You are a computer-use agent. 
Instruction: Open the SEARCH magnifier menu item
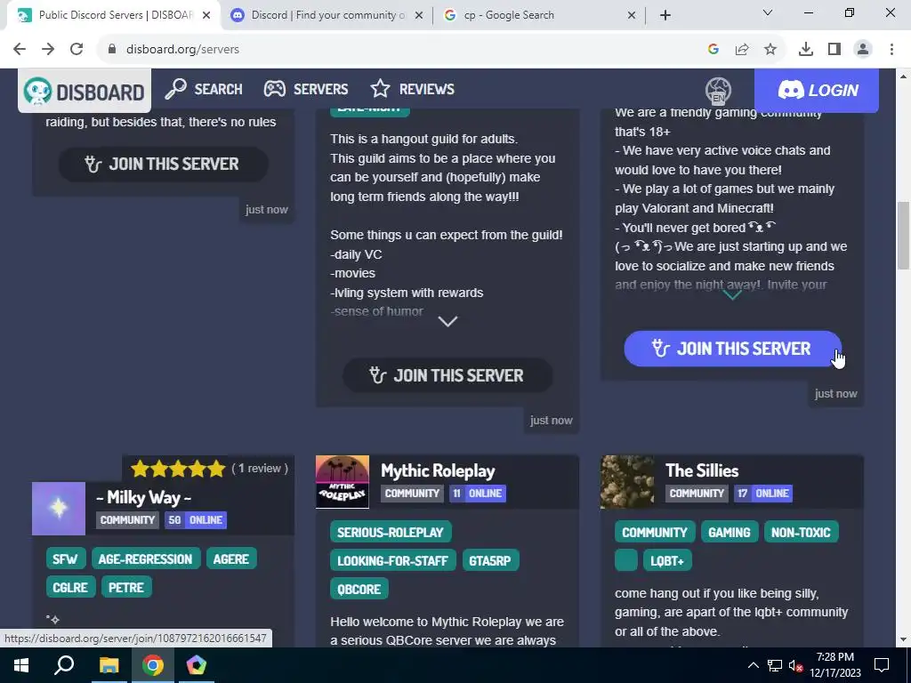tap(204, 89)
